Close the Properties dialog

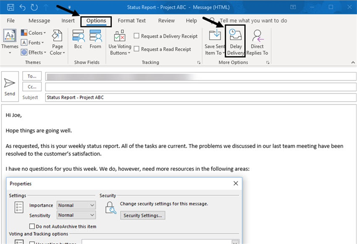(x=236, y=183)
